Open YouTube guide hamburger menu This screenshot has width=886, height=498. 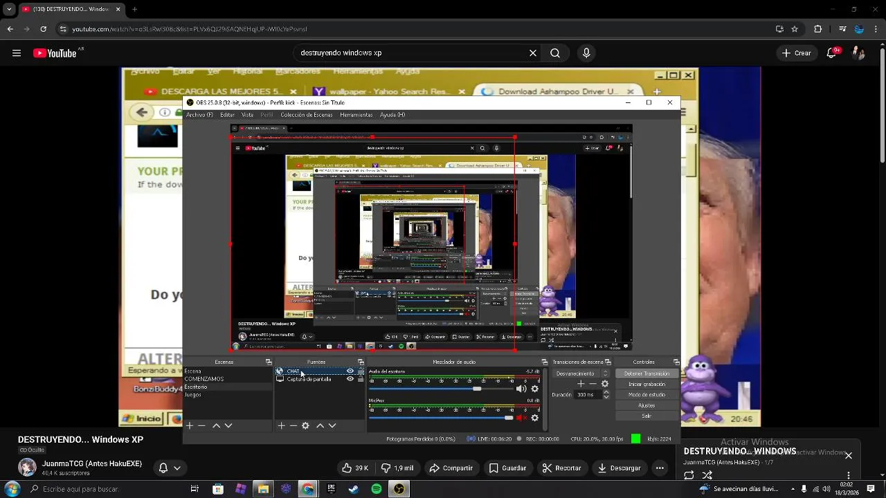coord(17,53)
